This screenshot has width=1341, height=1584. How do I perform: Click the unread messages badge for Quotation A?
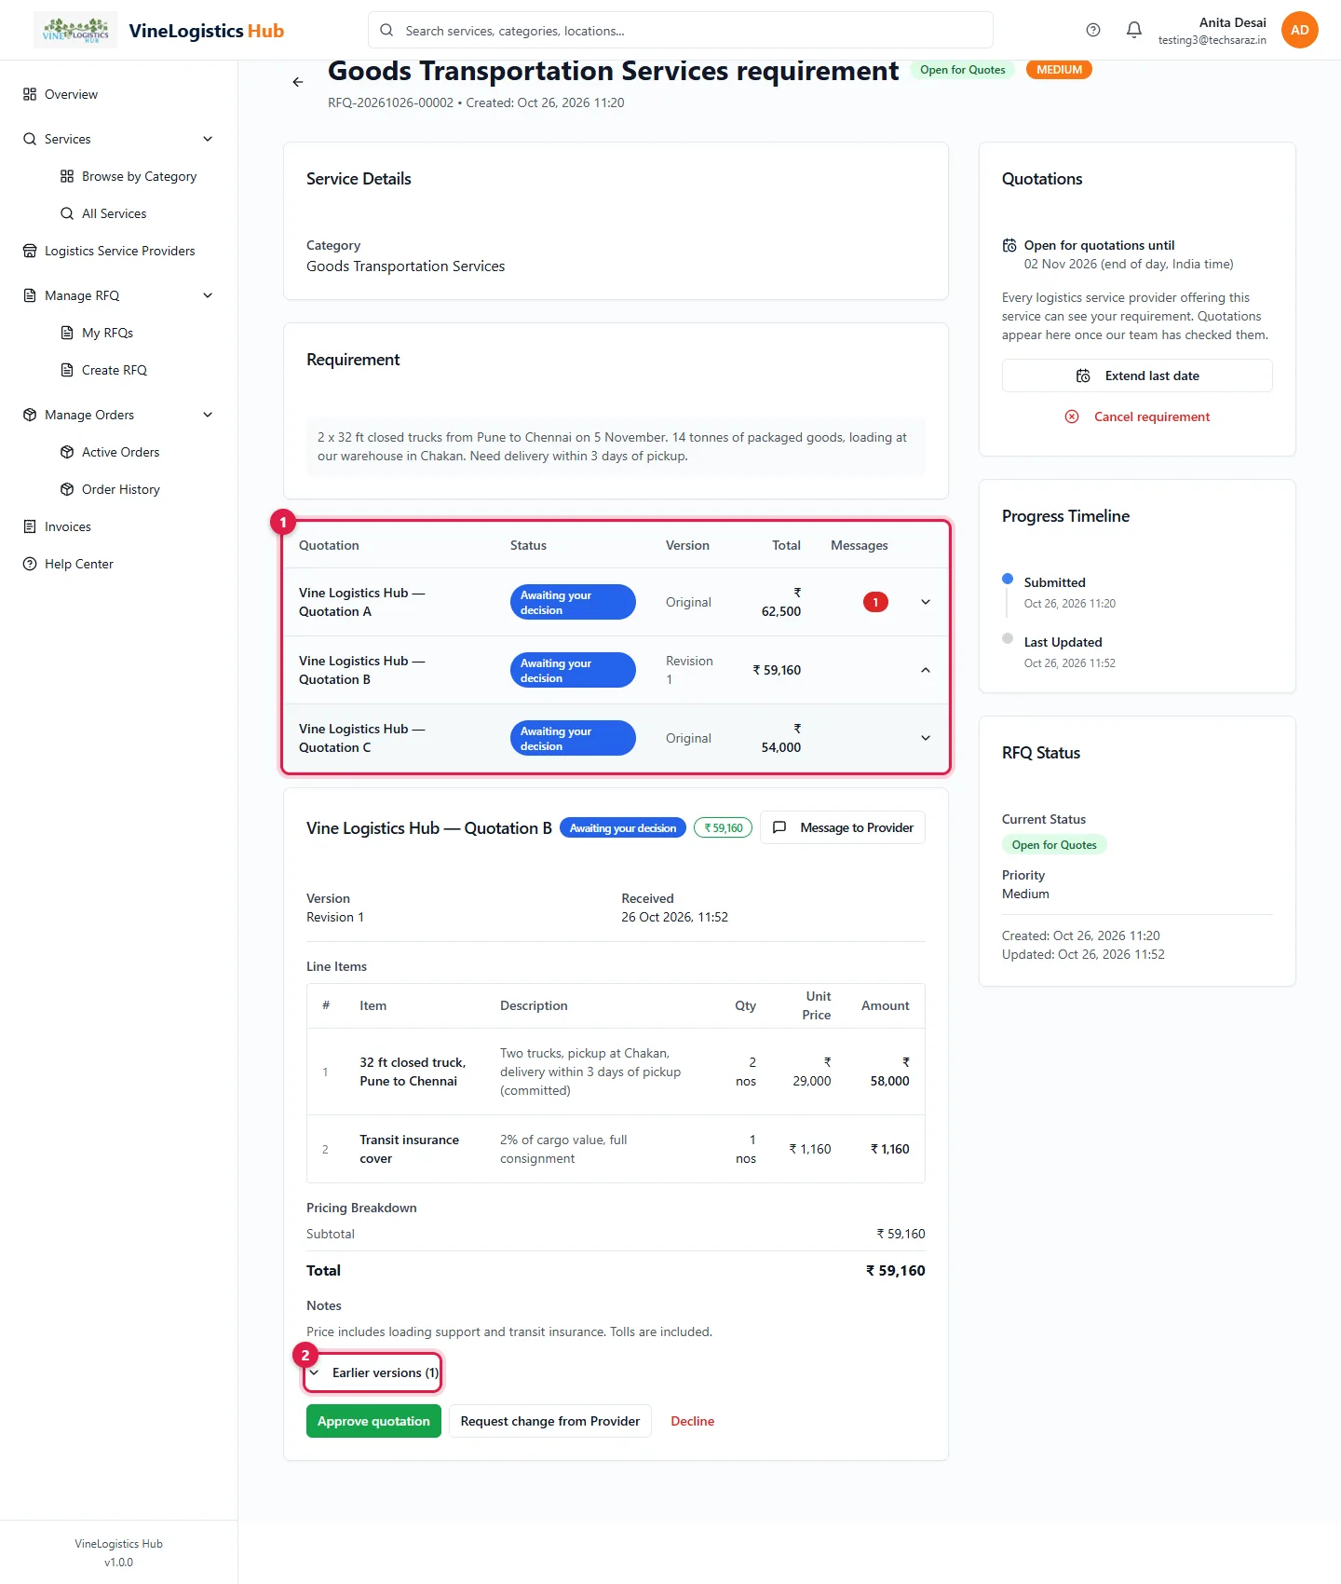(875, 602)
